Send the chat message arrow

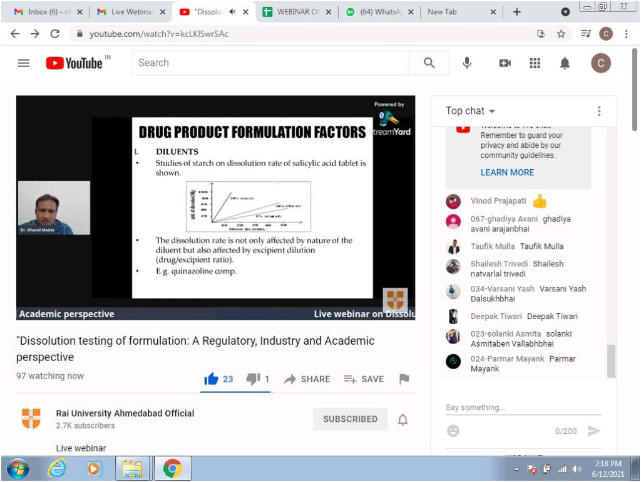coord(593,431)
